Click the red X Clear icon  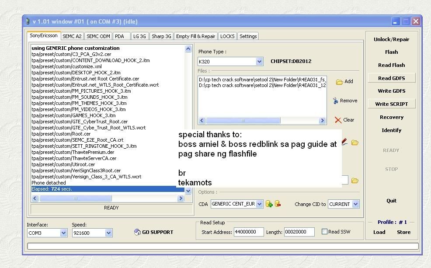[338, 120]
